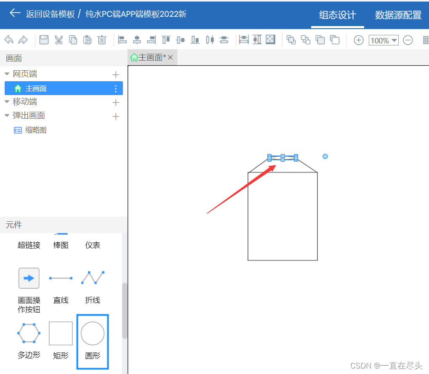Pick the 直线 straight line tool
Viewport: 429px width, 374px height.
[61, 278]
